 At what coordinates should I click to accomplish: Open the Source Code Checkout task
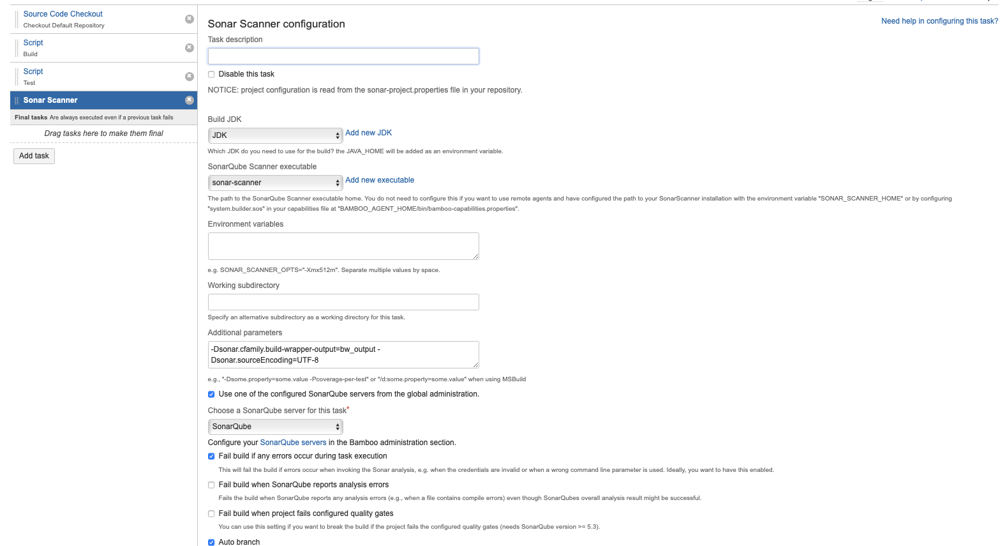pyautogui.click(x=63, y=14)
